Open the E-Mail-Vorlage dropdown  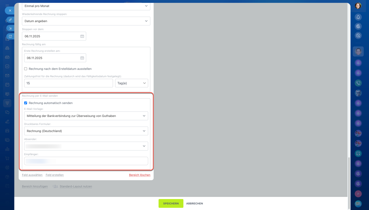pyautogui.click(x=86, y=116)
